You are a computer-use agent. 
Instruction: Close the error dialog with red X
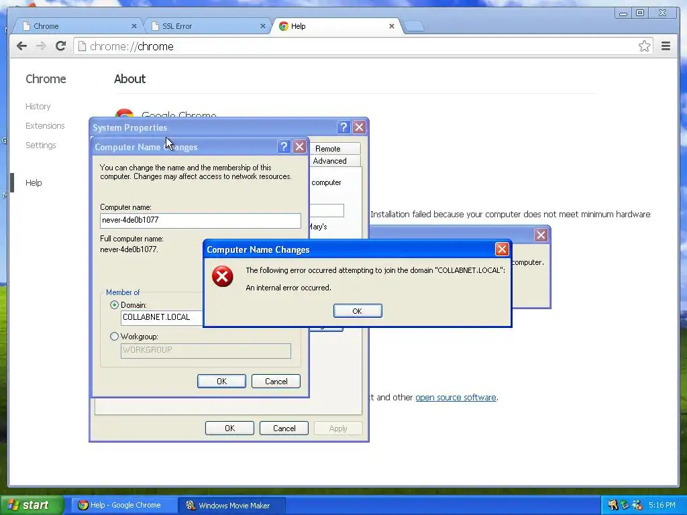[x=502, y=249]
